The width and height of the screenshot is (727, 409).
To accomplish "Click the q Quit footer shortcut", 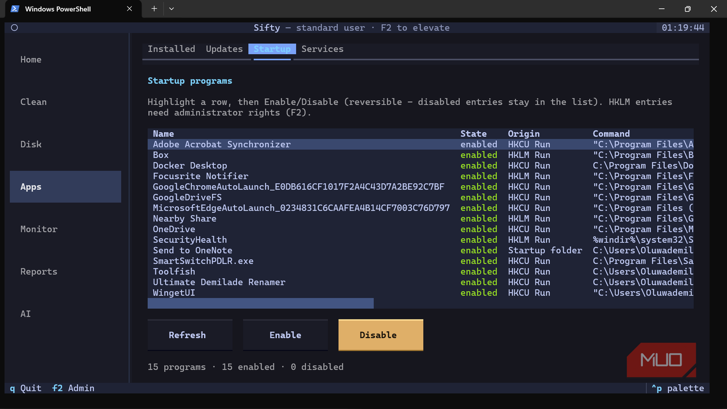I will click(26, 388).
